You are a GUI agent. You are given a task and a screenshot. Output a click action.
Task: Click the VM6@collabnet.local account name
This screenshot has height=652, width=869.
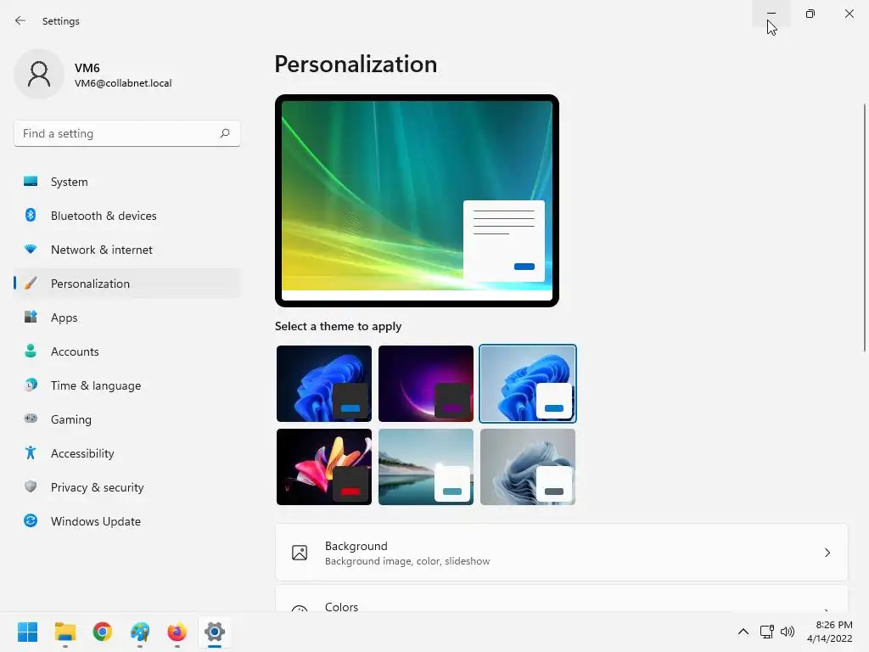(123, 83)
